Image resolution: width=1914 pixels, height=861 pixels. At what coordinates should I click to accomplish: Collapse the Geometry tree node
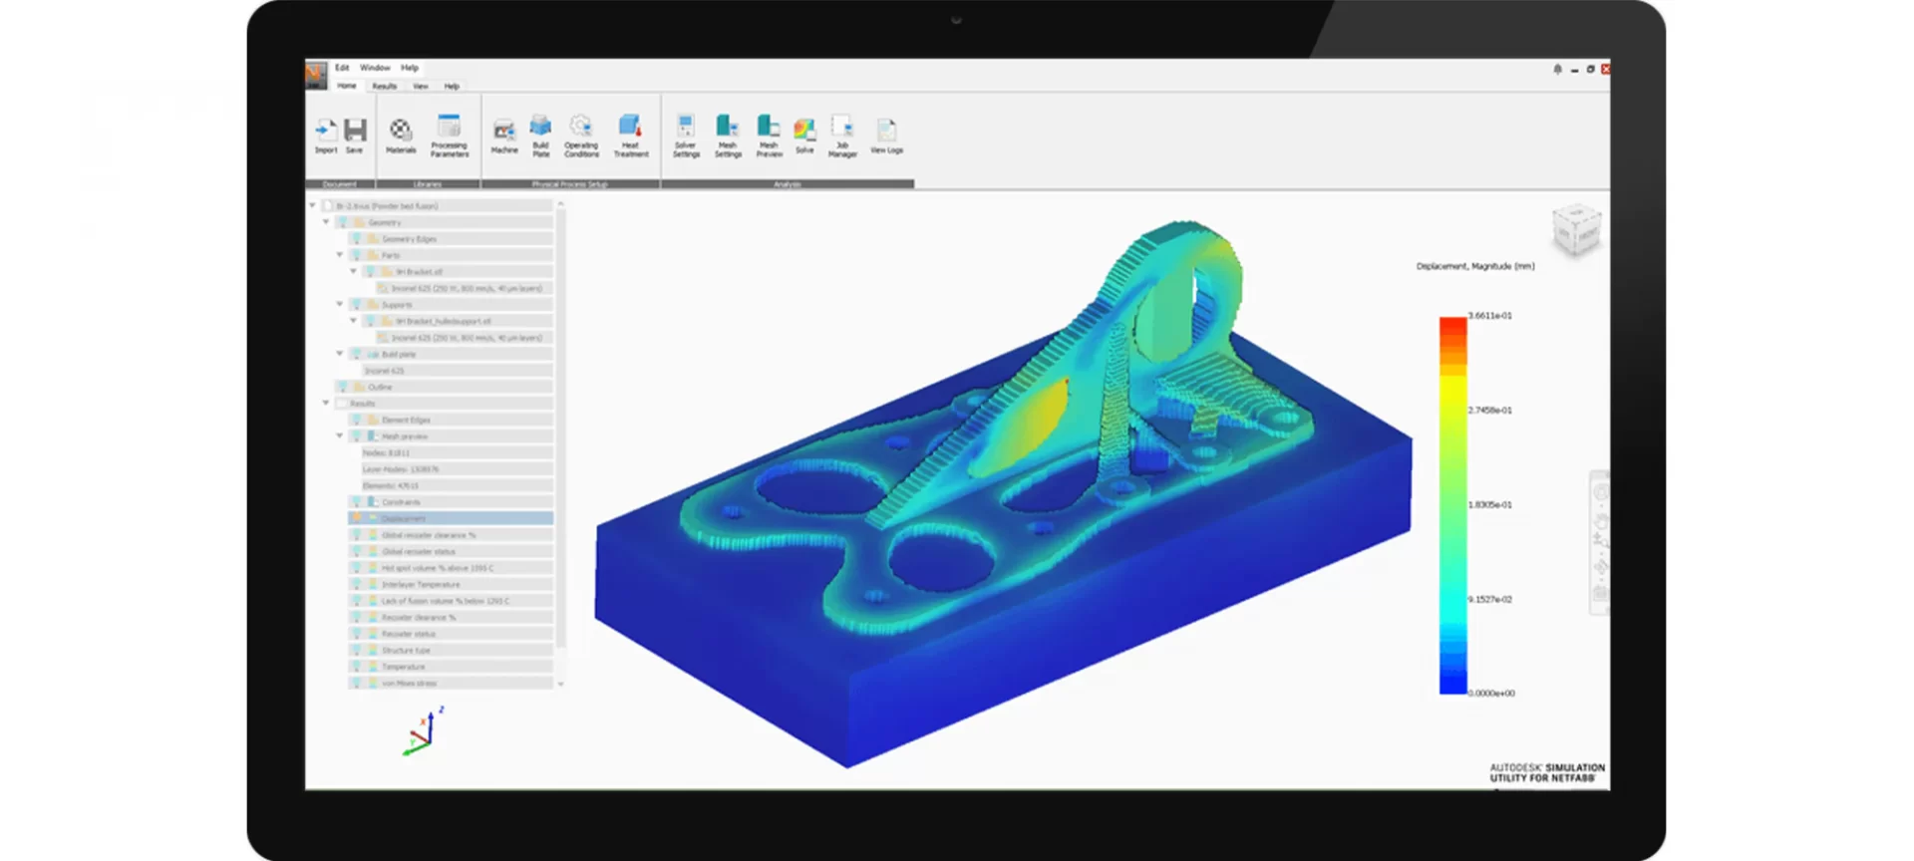tap(326, 222)
